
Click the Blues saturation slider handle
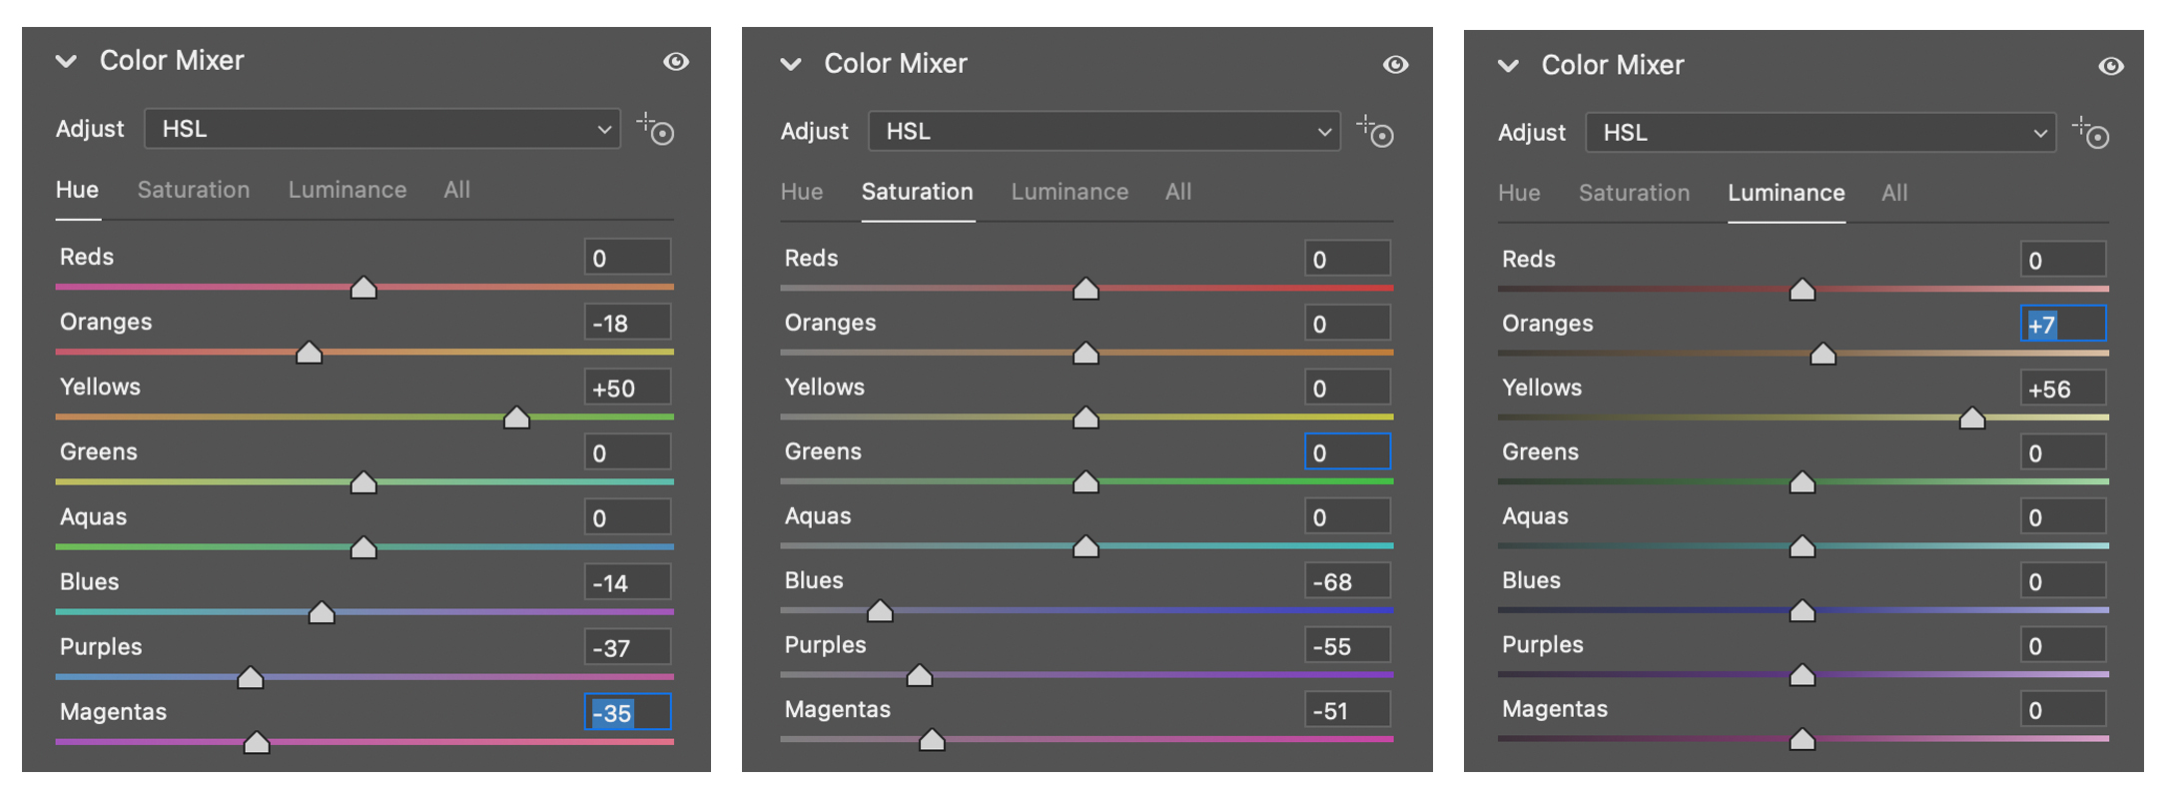(x=880, y=610)
